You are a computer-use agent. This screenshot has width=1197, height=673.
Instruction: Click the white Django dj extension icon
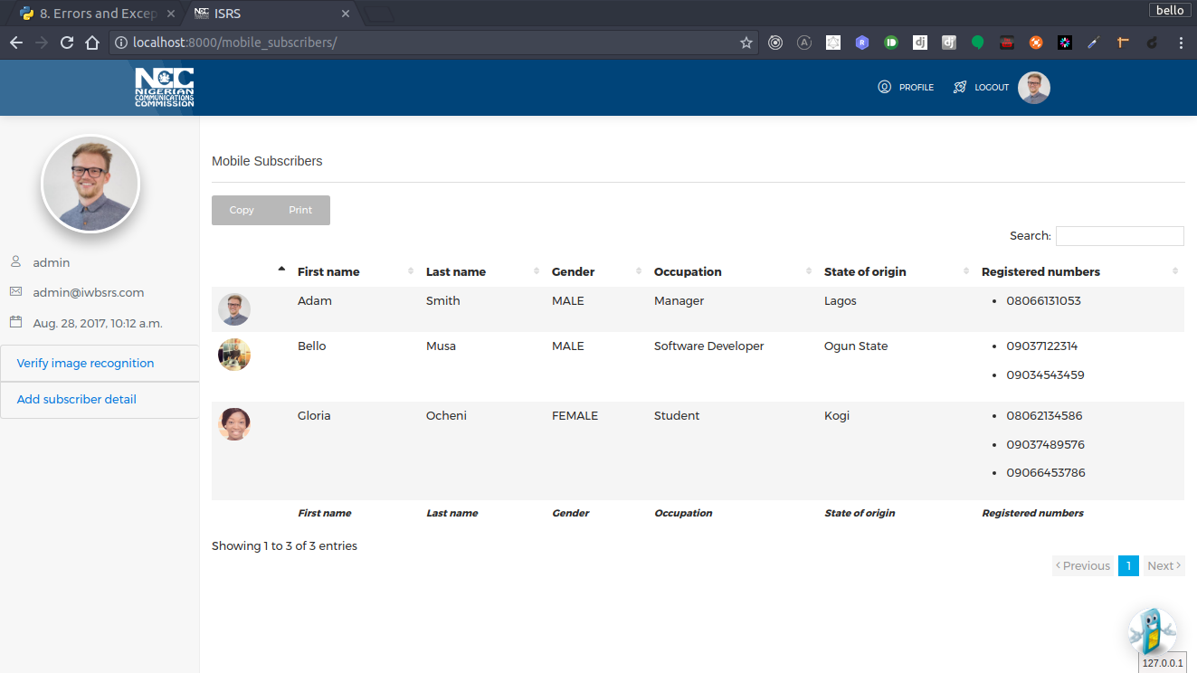[920, 43]
